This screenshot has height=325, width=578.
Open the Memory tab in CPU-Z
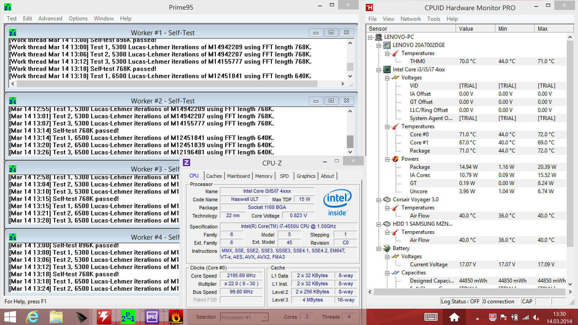click(x=263, y=176)
